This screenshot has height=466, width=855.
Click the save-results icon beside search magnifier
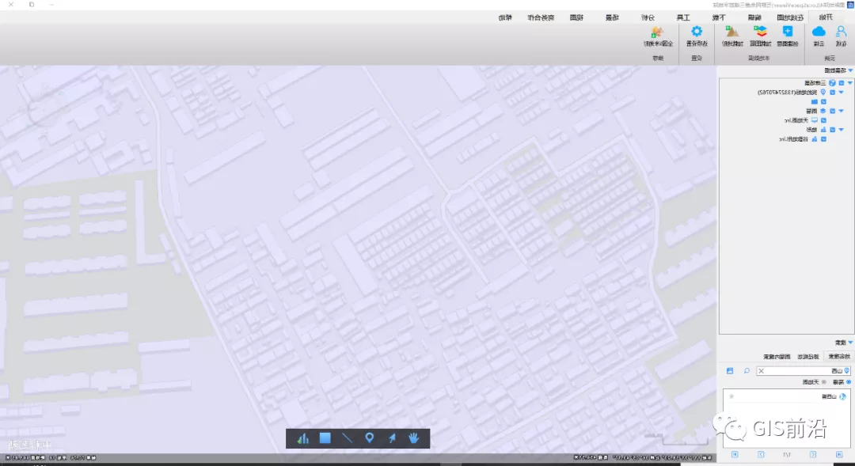coord(730,370)
